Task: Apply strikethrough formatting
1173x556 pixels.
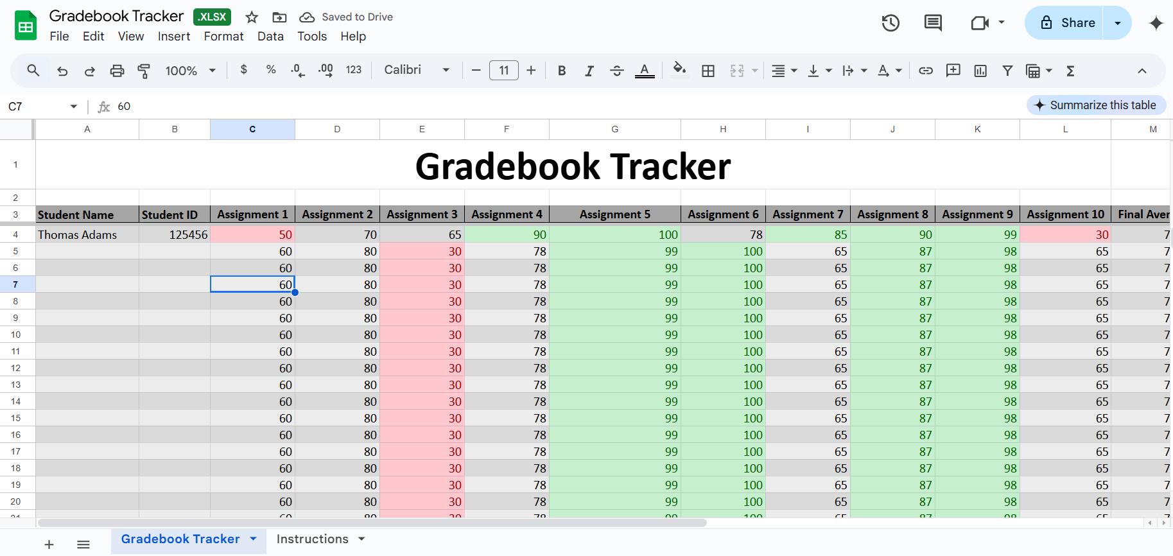Action: [617, 71]
